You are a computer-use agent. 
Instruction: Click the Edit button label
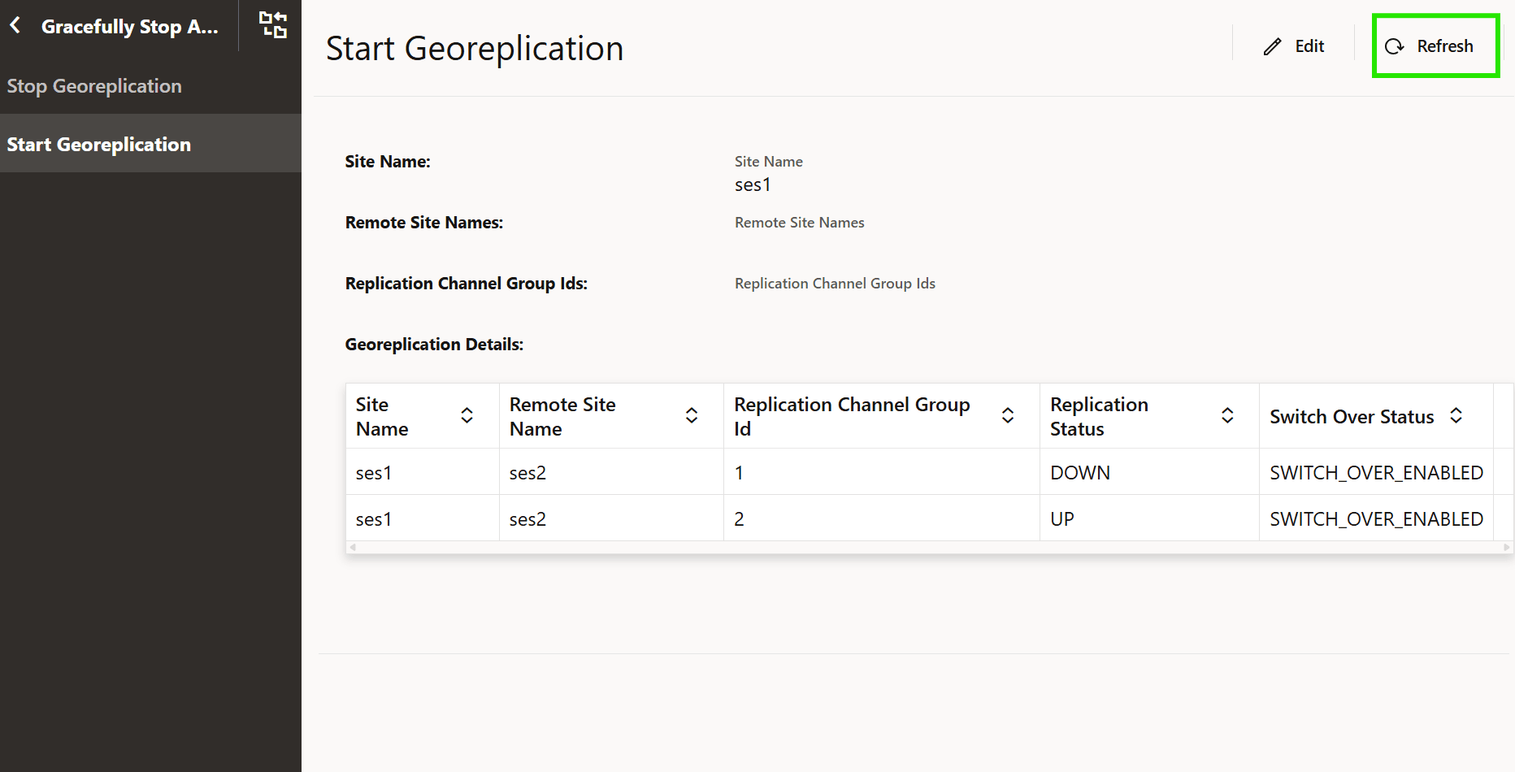[x=1309, y=46]
